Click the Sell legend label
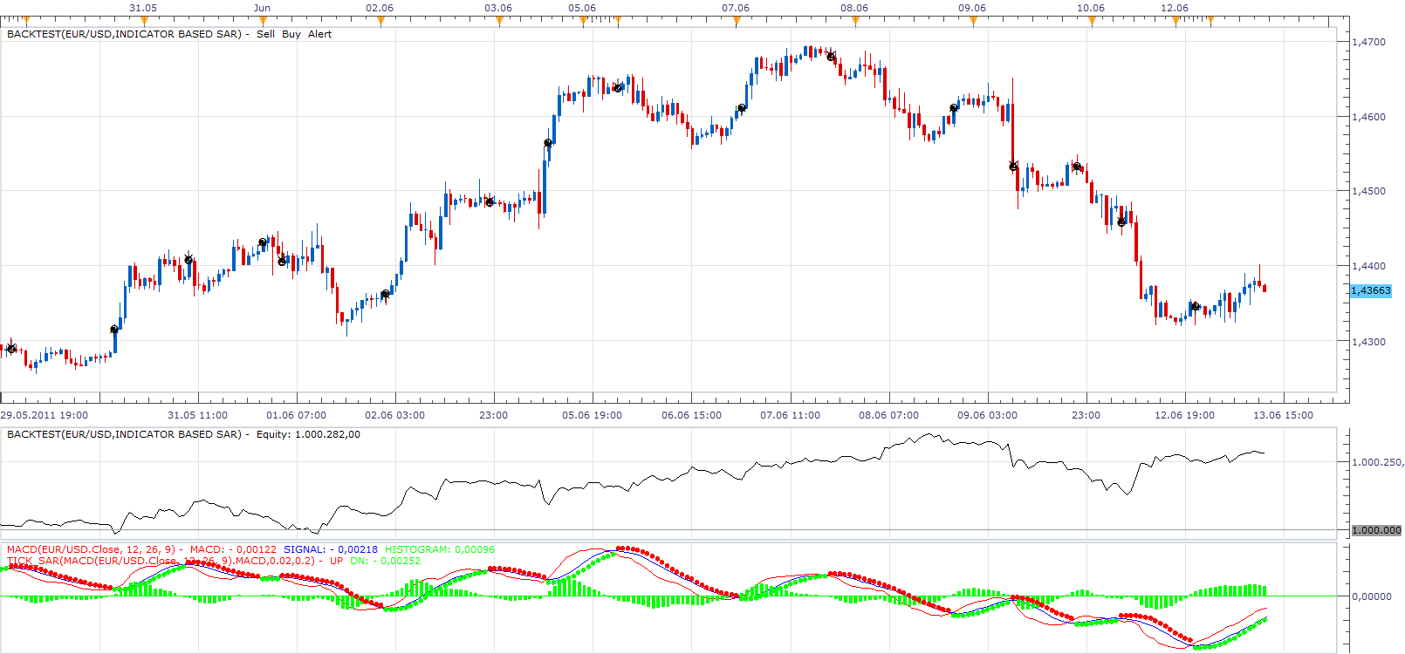 click(x=265, y=34)
